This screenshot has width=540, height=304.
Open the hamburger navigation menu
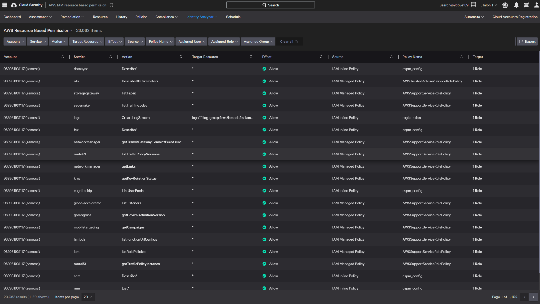[x=4, y=5]
